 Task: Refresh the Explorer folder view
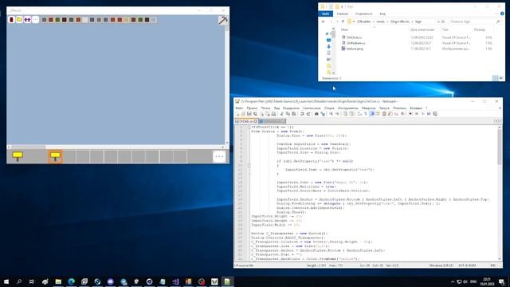(443, 22)
